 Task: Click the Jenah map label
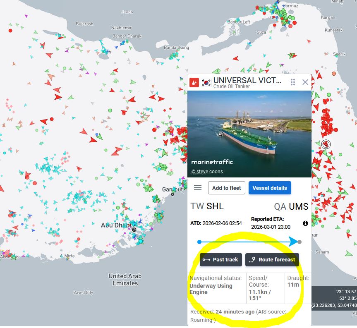127,12
